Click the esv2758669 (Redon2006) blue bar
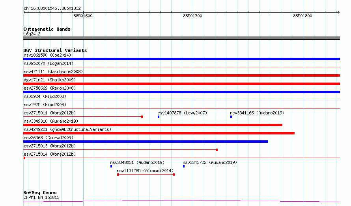This screenshot has width=351, height=206. [181, 92]
